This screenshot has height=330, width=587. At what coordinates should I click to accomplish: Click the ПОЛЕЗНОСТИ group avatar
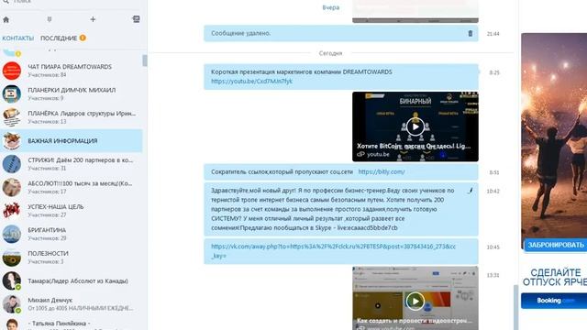(x=12, y=257)
